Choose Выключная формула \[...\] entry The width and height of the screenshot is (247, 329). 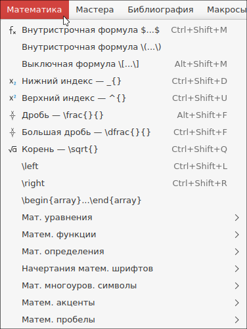123,64
